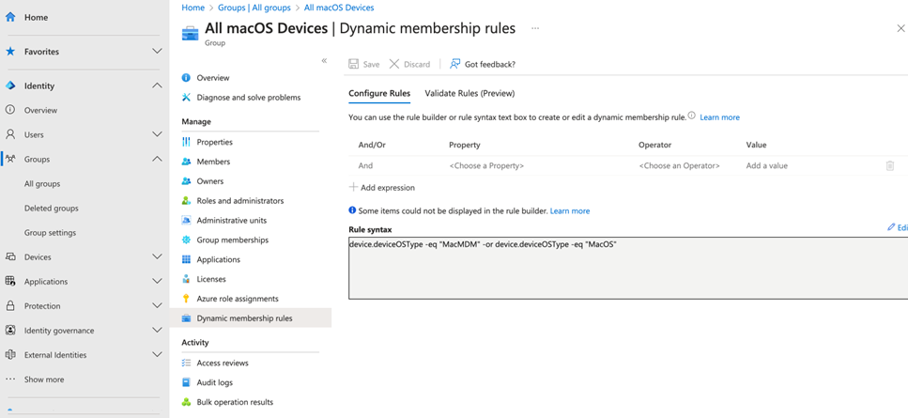Click the Applications grid icon in sidebar

point(10,282)
